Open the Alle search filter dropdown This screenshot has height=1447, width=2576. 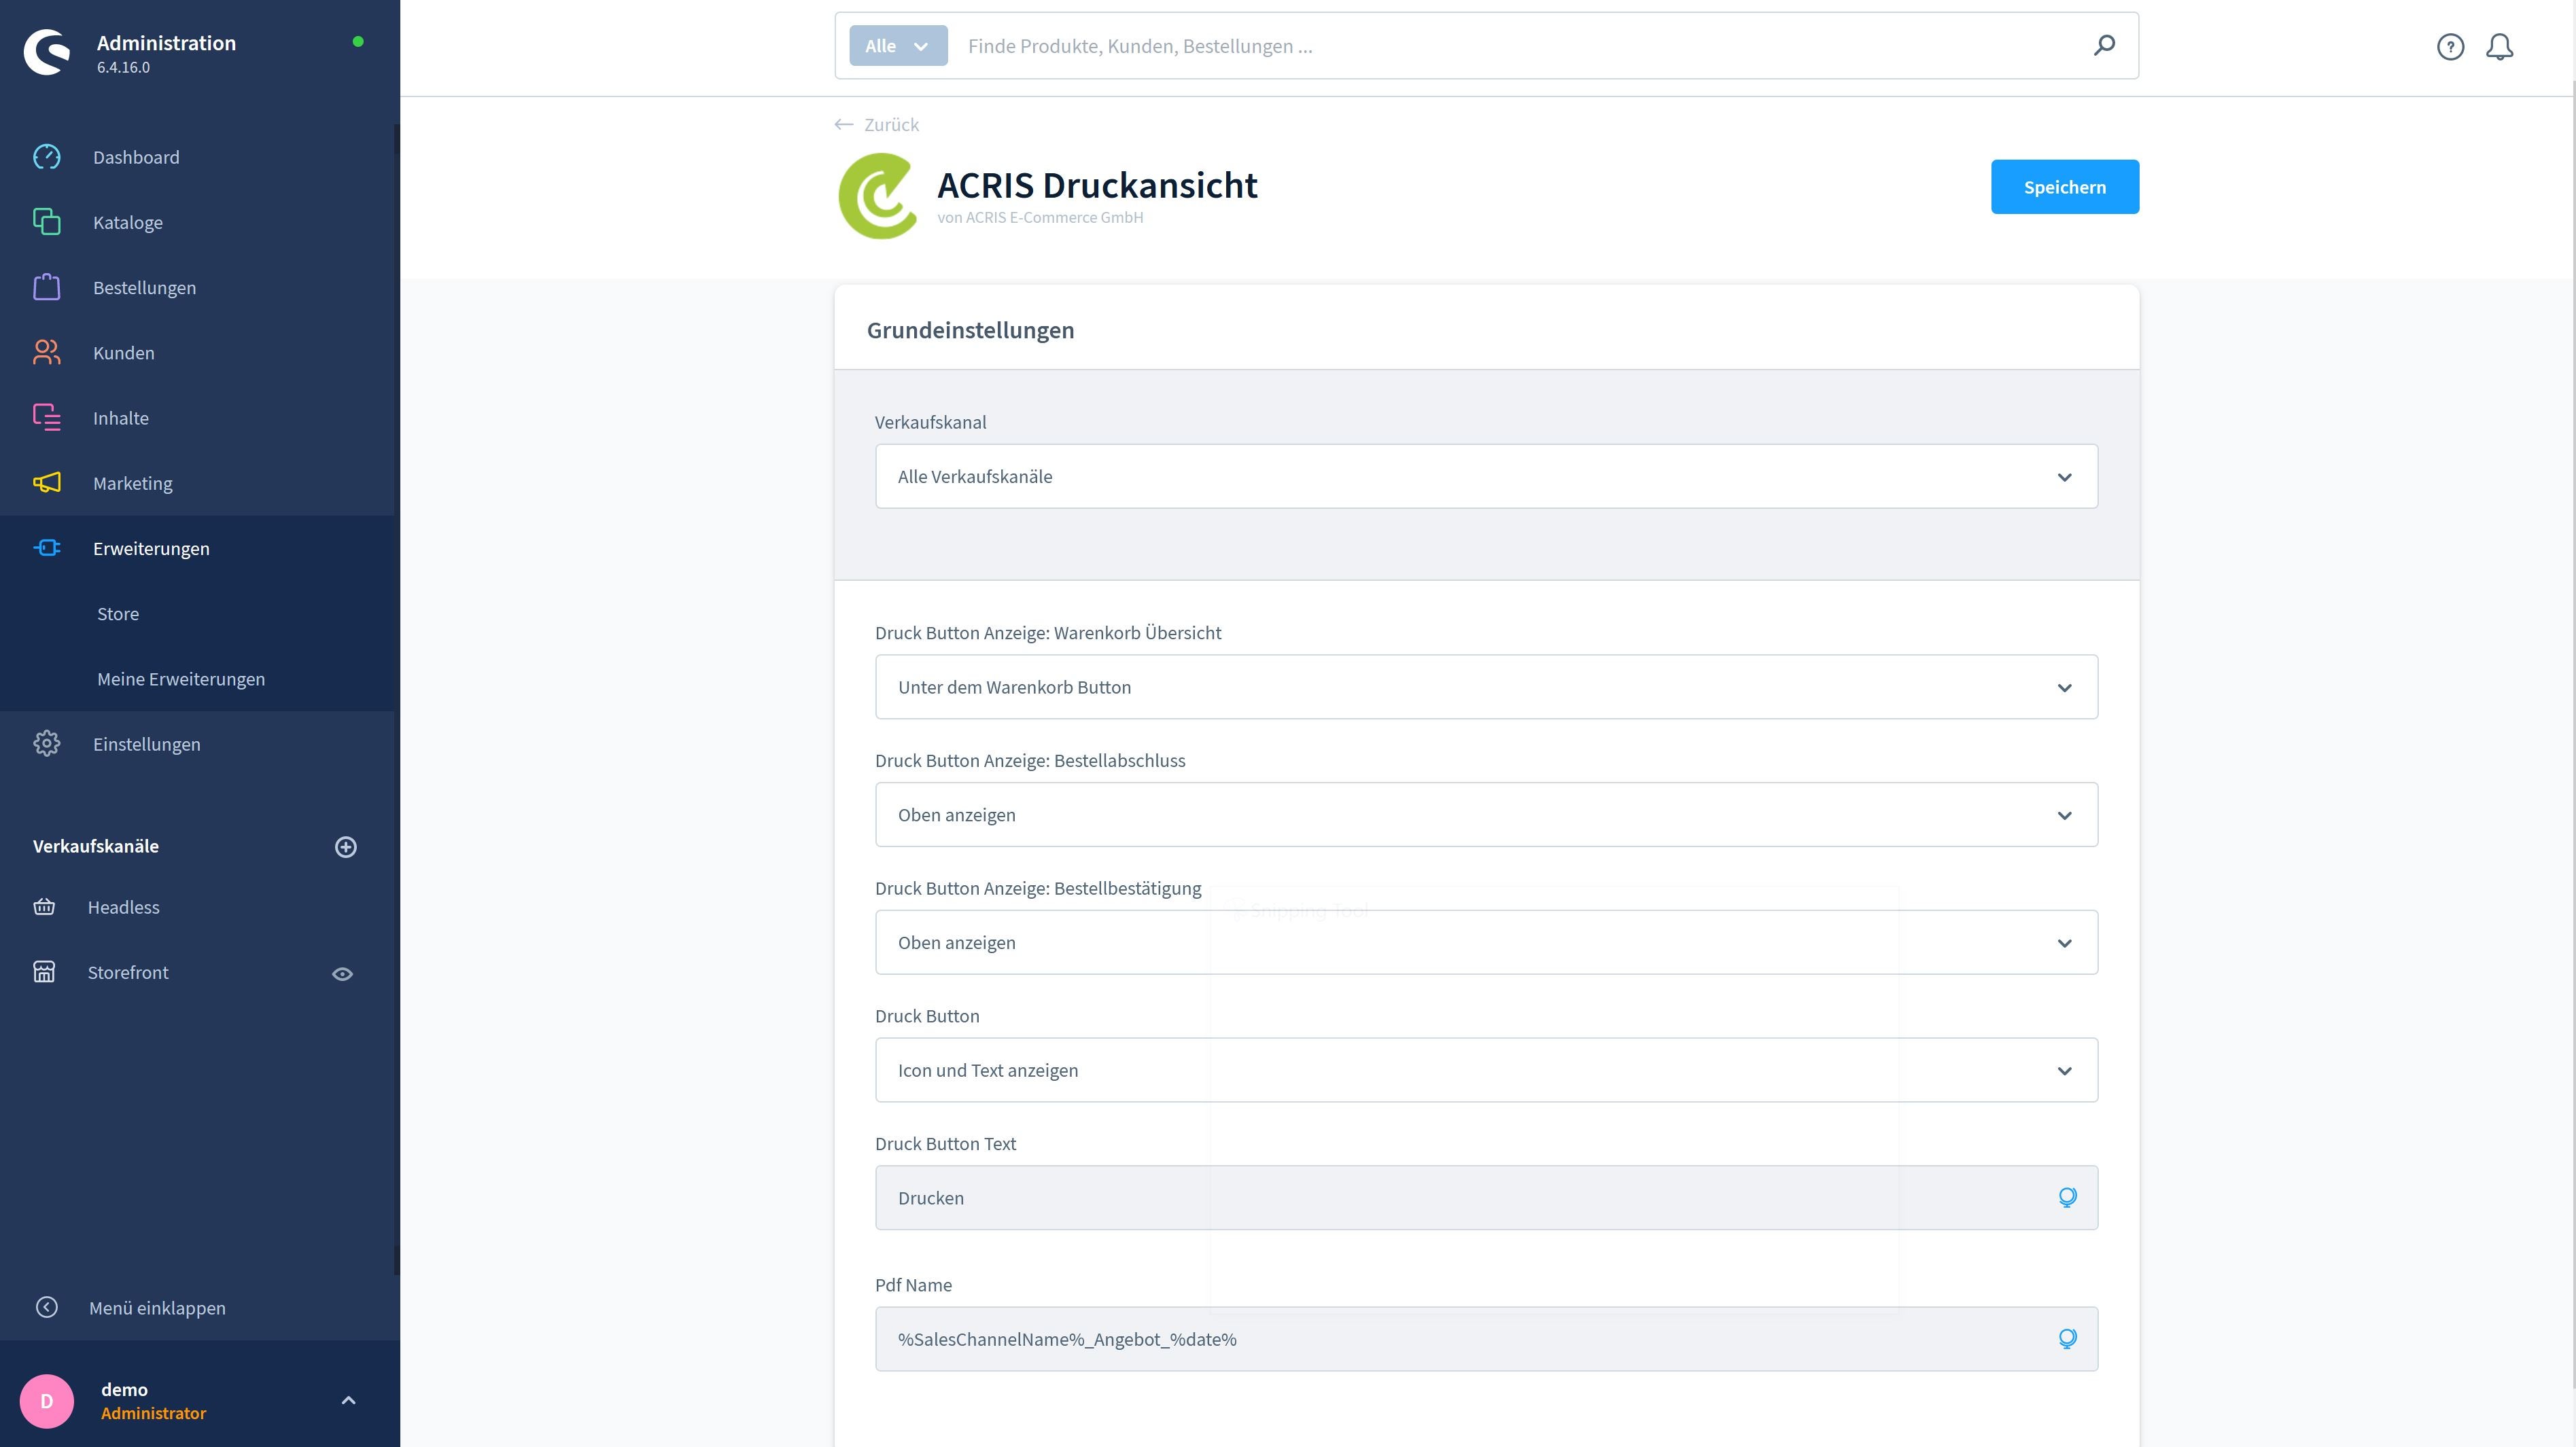tap(898, 46)
